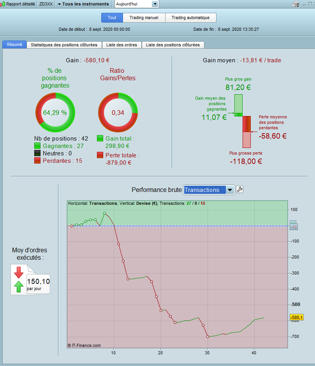Click the Rapport détaillé title text
This screenshot has width=315, height=366.
[x=21, y=4]
